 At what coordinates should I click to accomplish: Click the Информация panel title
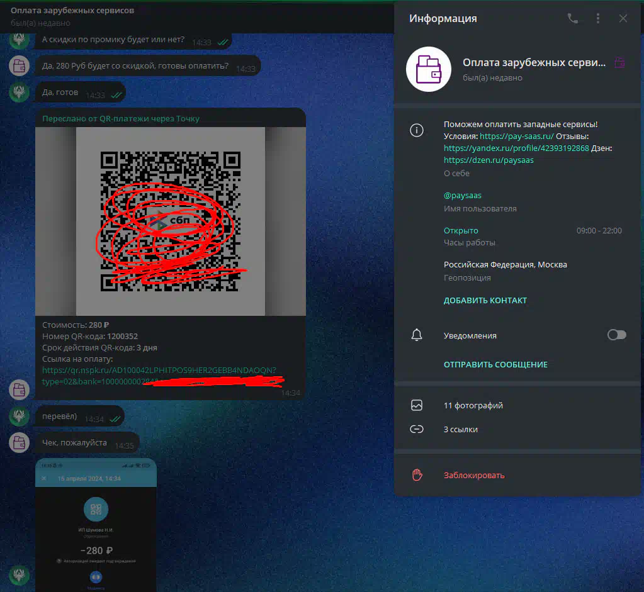(x=443, y=18)
